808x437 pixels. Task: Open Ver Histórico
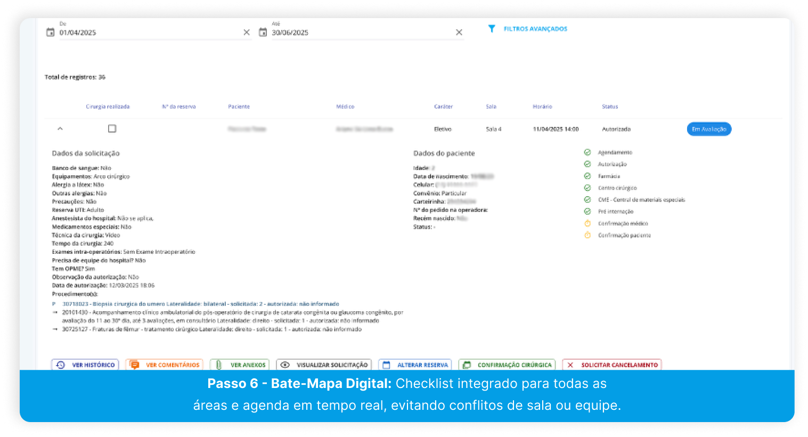coord(85,365)
